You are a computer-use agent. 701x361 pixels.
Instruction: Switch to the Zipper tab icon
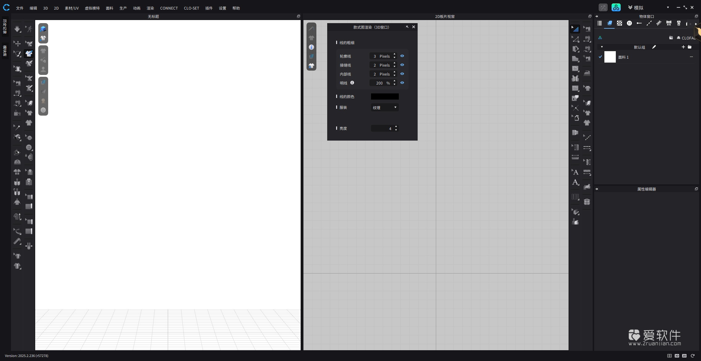[x=678, y=23]
